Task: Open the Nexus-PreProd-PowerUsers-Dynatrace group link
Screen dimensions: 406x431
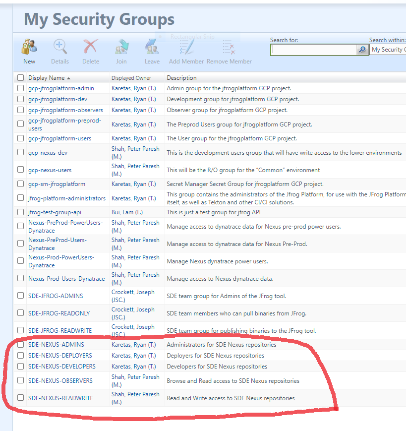Action: coord(65,227)
